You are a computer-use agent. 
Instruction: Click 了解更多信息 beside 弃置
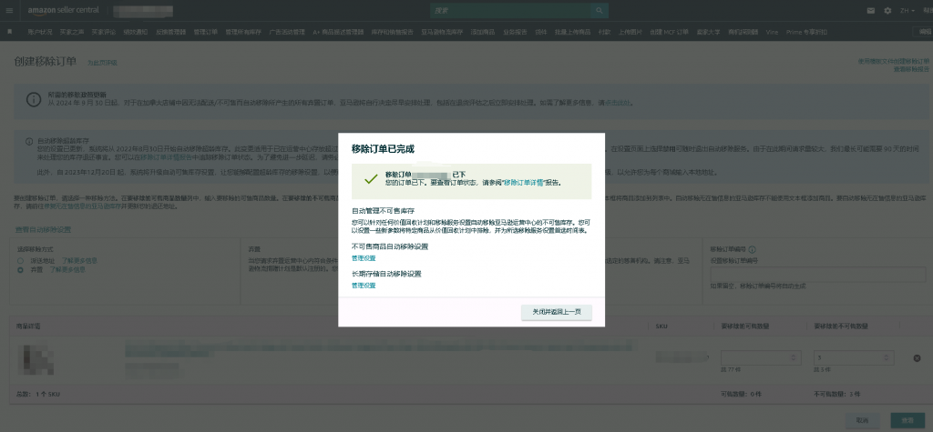67,269
